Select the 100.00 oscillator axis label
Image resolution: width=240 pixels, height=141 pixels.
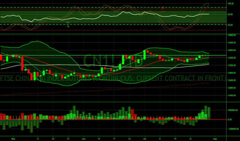coord(231,4)
